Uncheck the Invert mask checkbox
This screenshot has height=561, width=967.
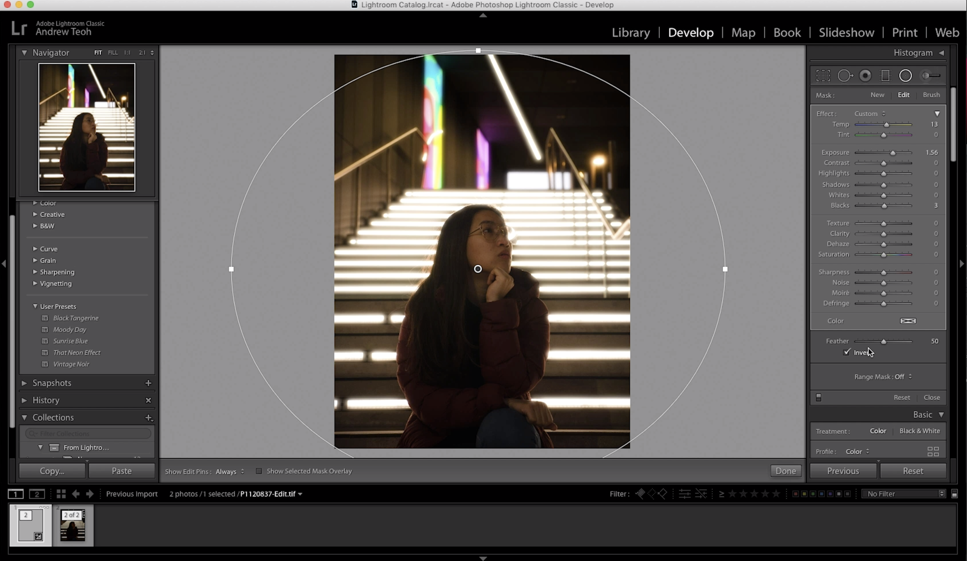pyautogui.click(x=846, y=352)
